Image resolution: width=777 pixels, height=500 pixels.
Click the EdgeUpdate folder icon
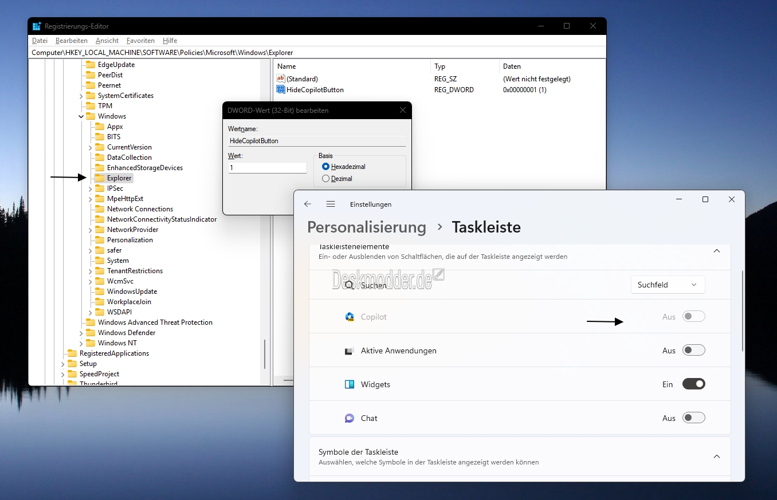(x=91, y=65)
